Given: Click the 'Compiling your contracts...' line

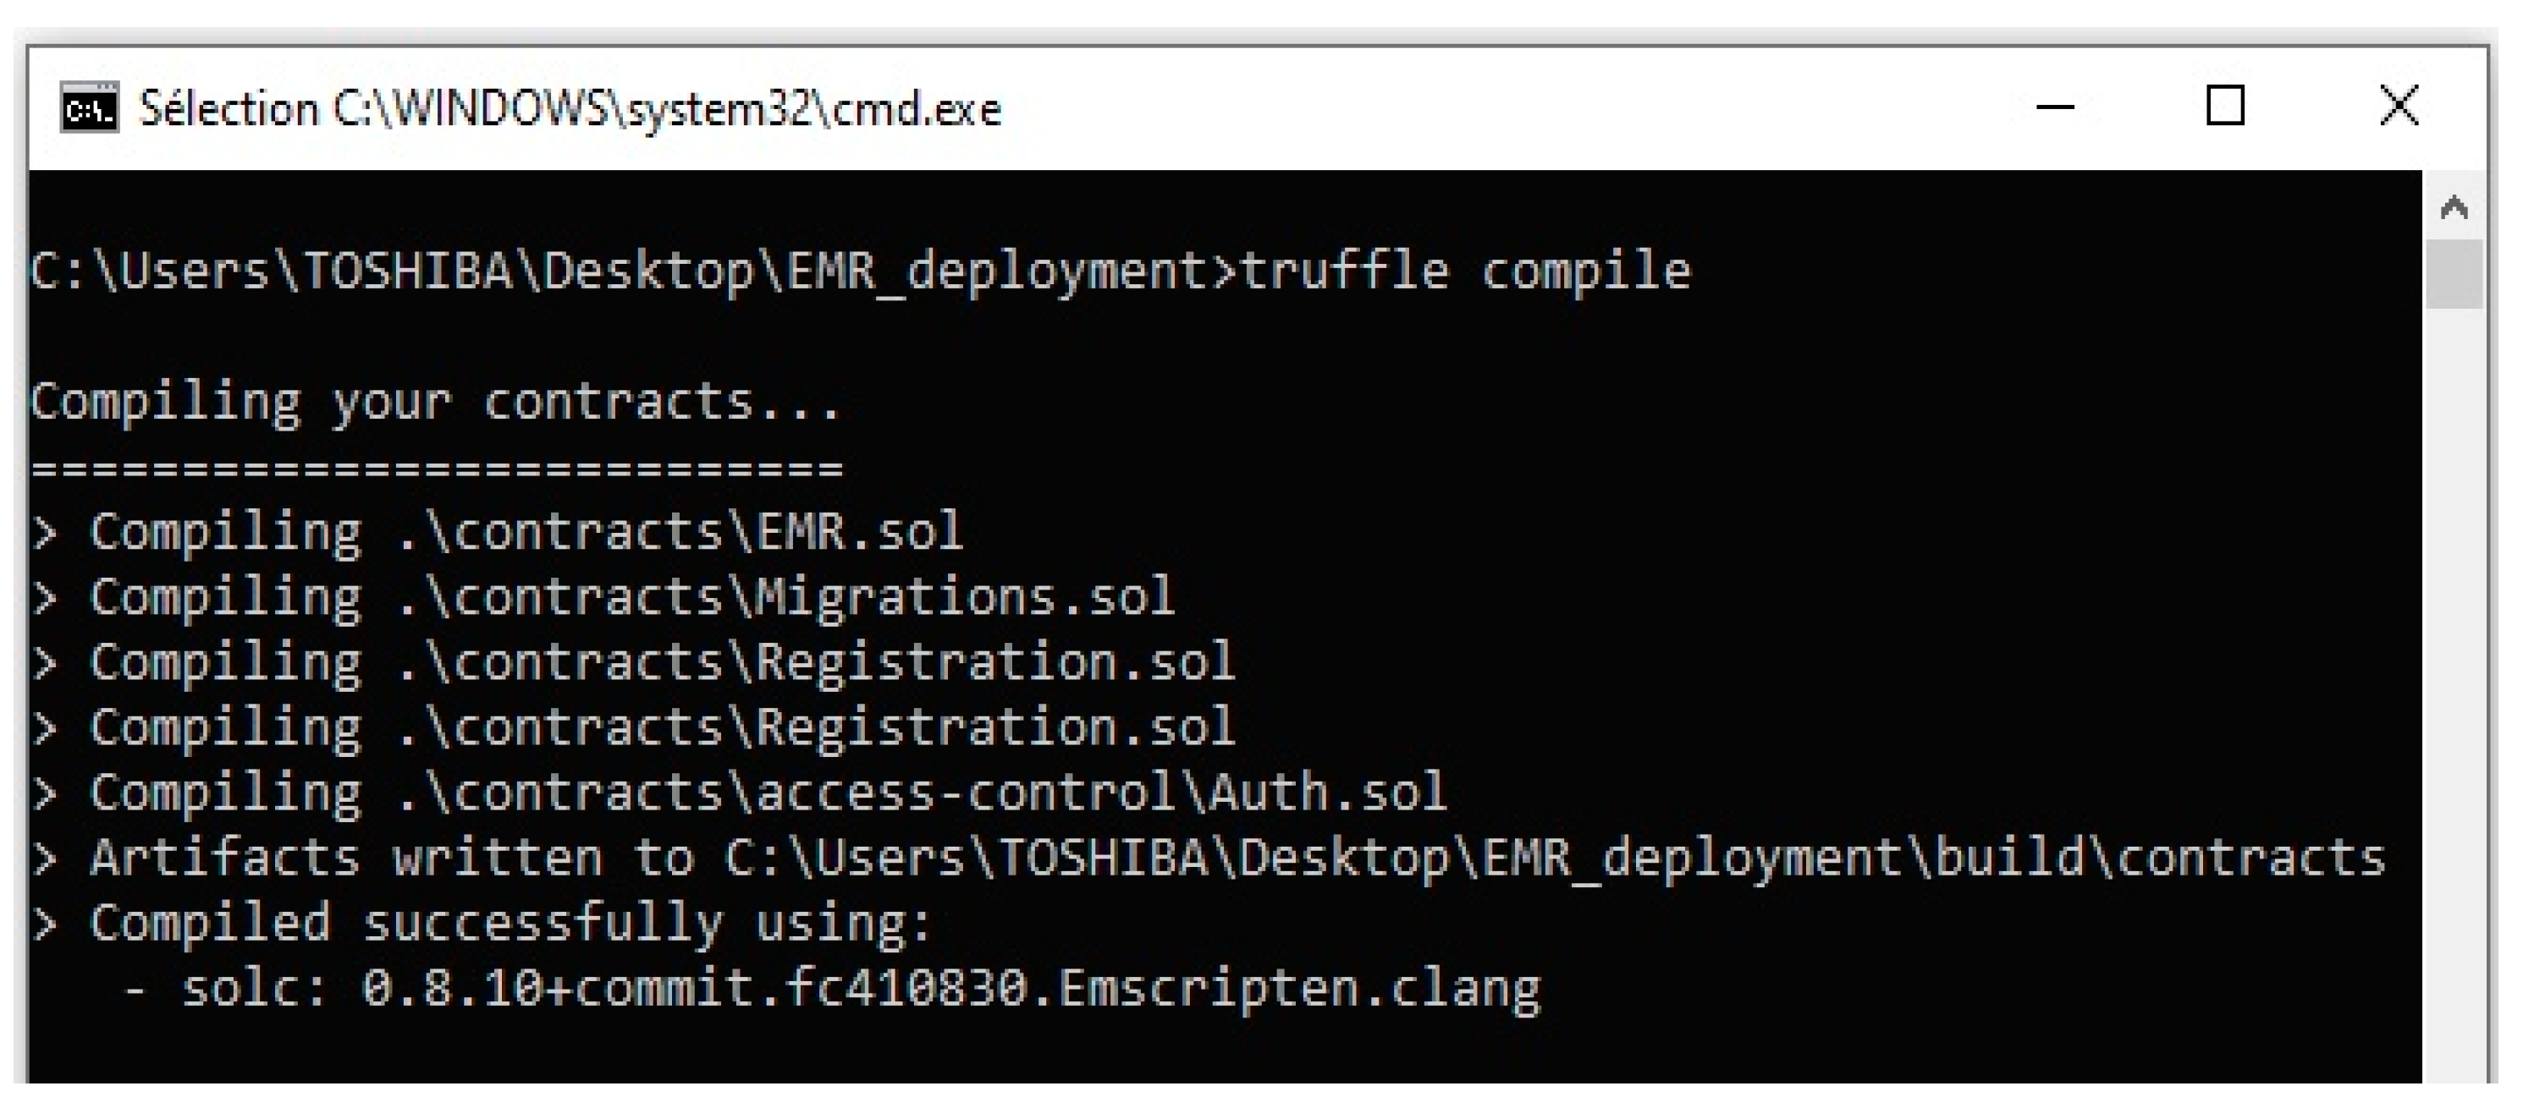Looking at the screenshot, I should pos(436,403).
